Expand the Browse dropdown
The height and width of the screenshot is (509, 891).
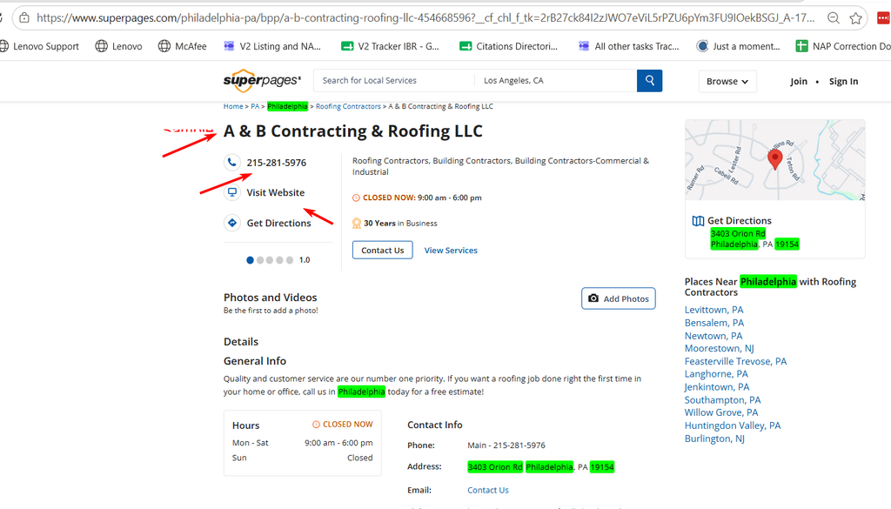[x=727, y=81]
